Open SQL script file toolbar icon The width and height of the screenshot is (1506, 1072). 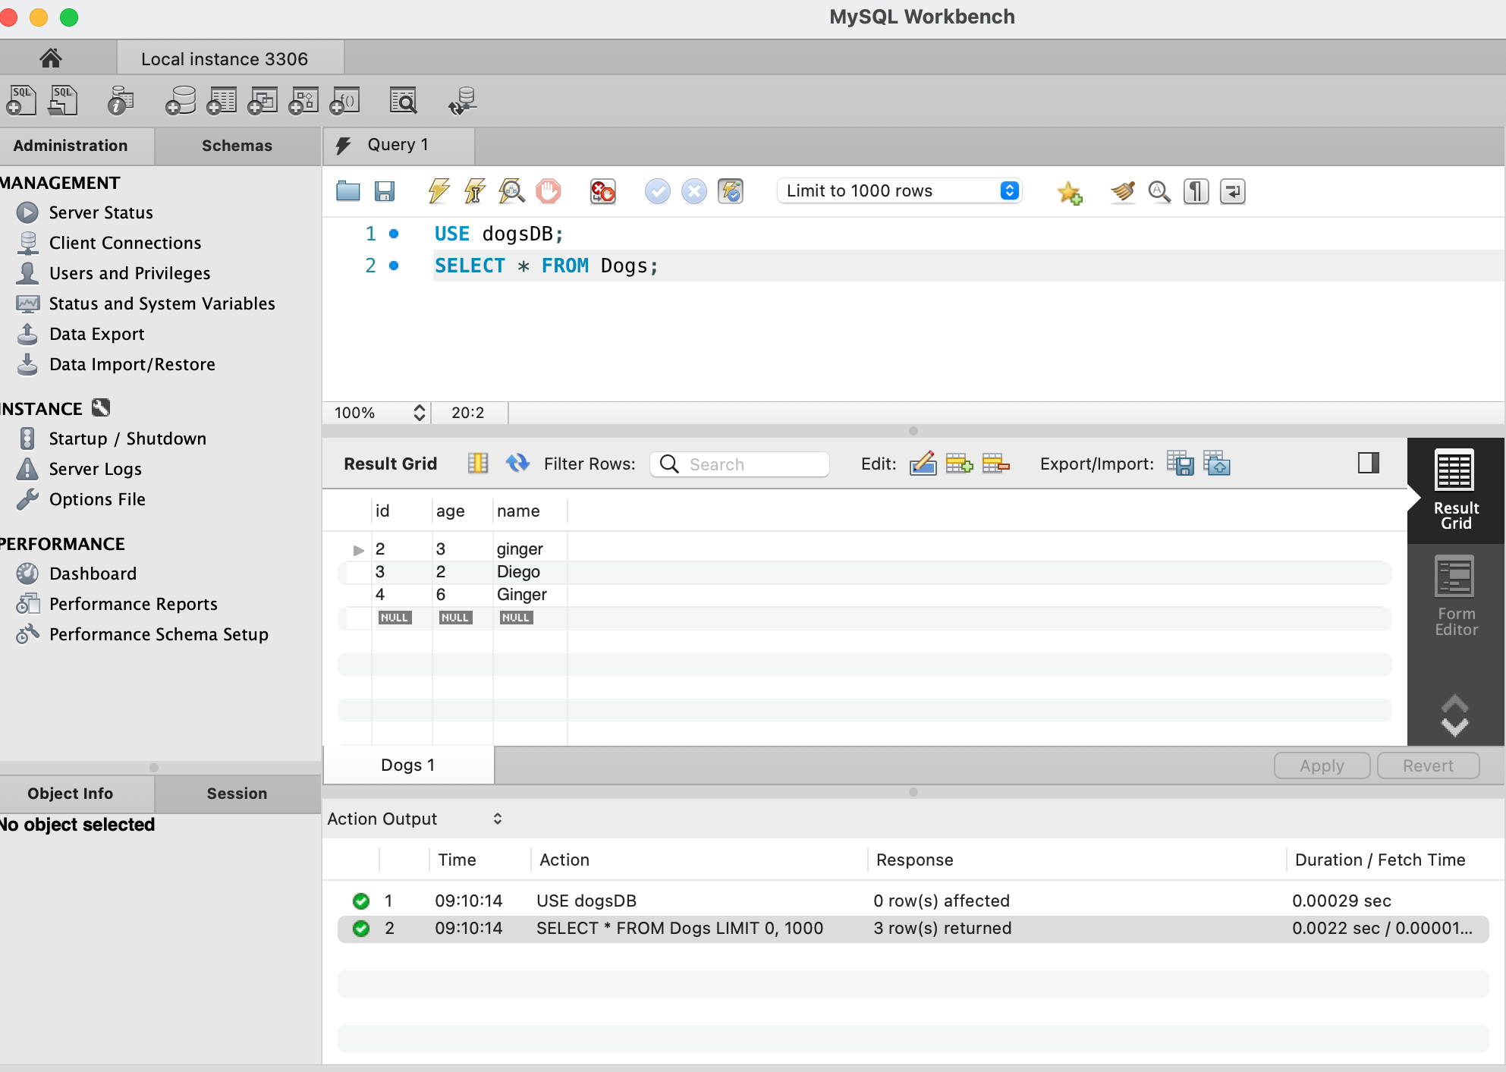[x=63, y=100]
